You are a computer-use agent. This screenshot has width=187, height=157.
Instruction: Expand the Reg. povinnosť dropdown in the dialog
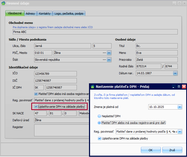180,132
